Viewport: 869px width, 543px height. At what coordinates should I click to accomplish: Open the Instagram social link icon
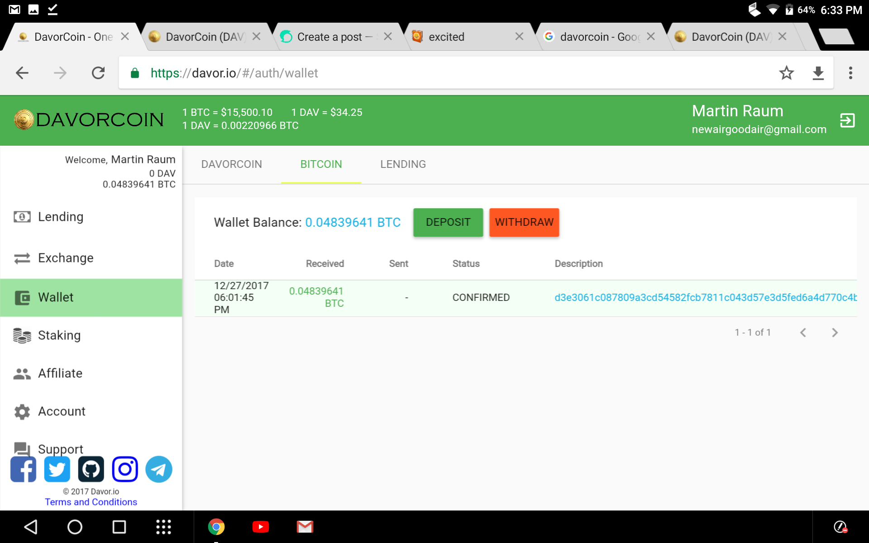click(125, 469)
